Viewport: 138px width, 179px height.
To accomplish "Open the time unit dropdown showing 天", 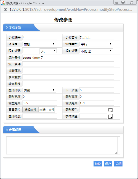I will tap(48, 51).
